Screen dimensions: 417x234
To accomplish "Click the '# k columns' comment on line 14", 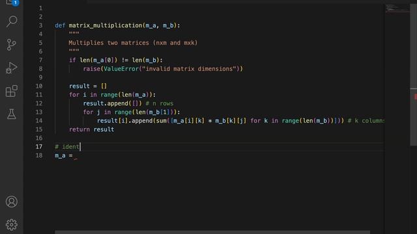I will click(x=366, y=121).
